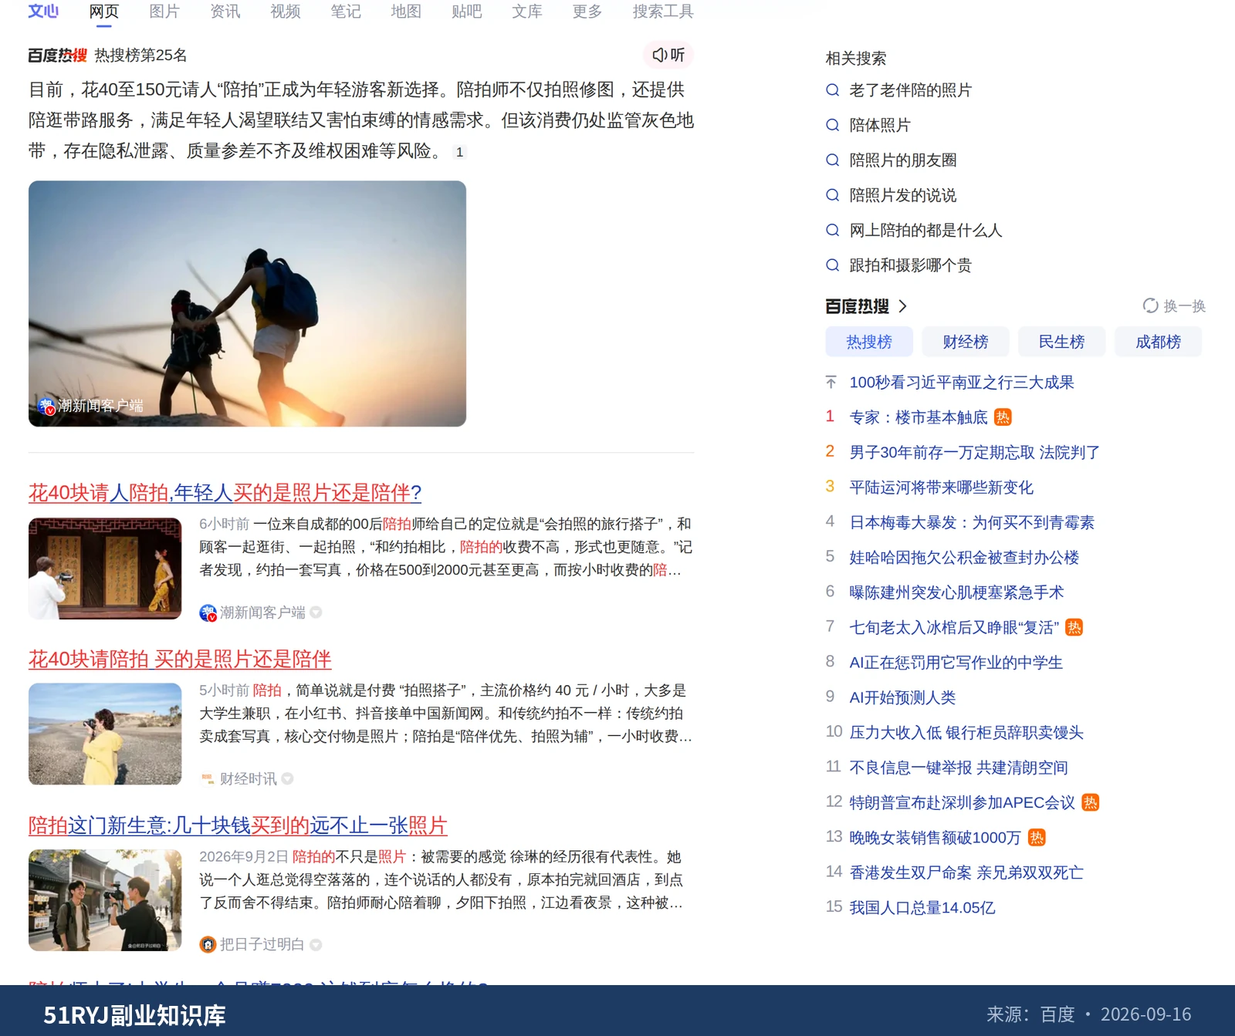Click 热 badge next to 七旬老太入冰棺
The height and width of the screenshot is (1036, 1235).
pos(1074,628)
